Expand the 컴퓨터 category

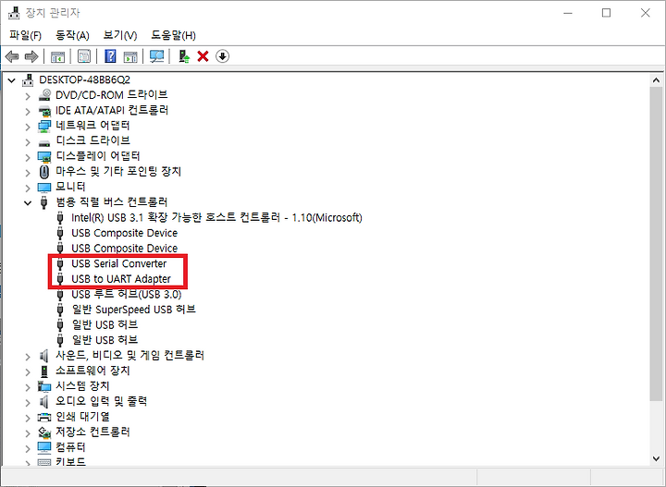[28, 448]
